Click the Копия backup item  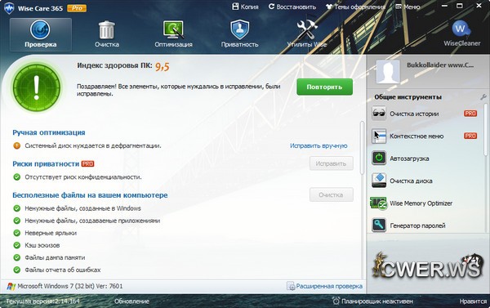coord(245,7)
